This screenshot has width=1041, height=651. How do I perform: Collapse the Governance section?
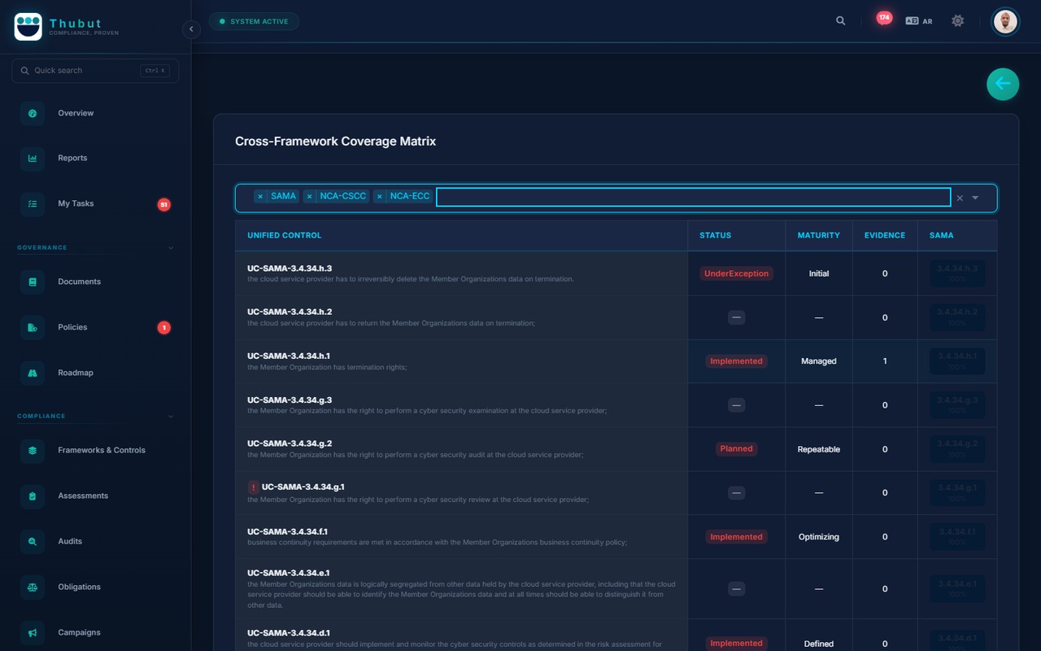[171, 247]
